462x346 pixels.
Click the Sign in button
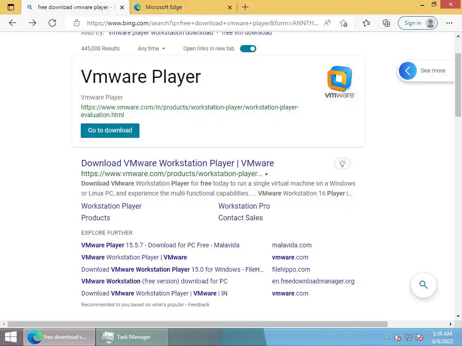(417, 23)
